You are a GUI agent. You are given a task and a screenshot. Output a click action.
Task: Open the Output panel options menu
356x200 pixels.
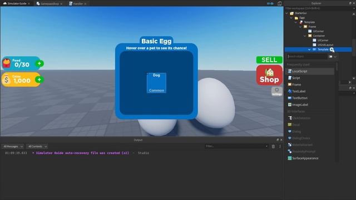(x=280, y=147)
